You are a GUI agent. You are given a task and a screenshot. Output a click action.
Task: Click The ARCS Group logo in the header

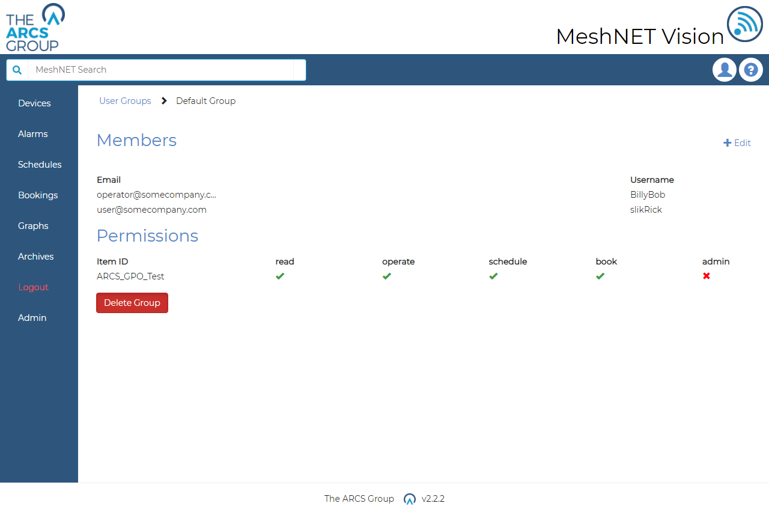34,27
